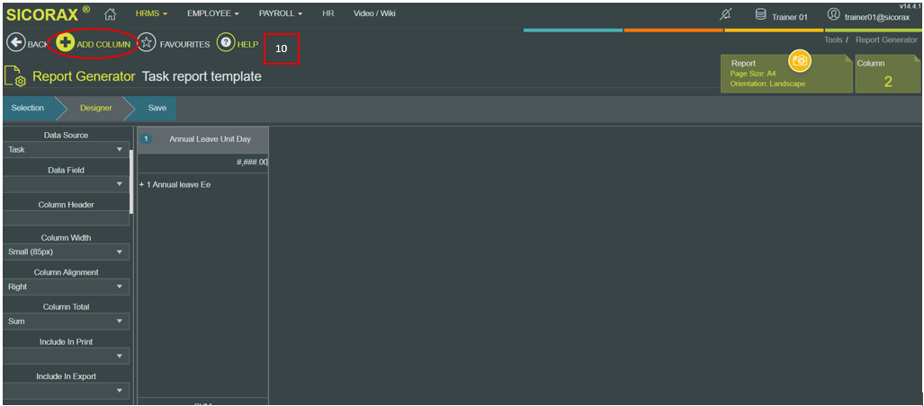Click the Back arrow icon

tap(16, 43)
